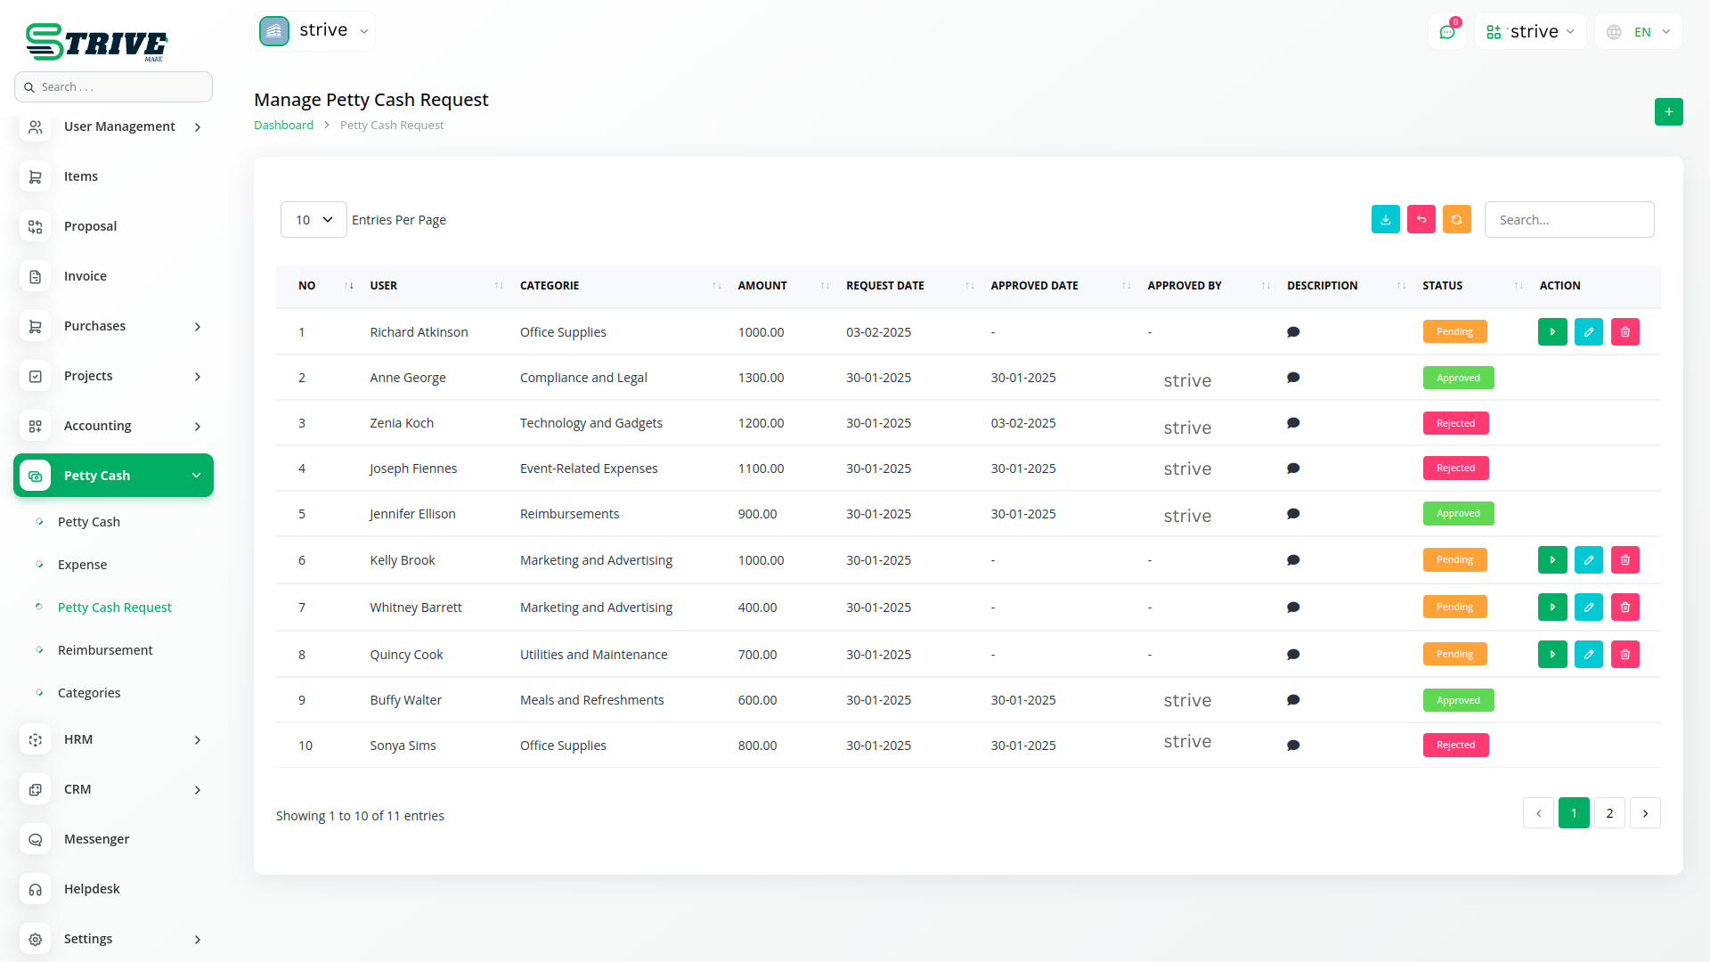The height and width of the screenshot is (962, 1710).
Task: Go to the Dashboard breadcrumb link
Action: click(283, 125)
